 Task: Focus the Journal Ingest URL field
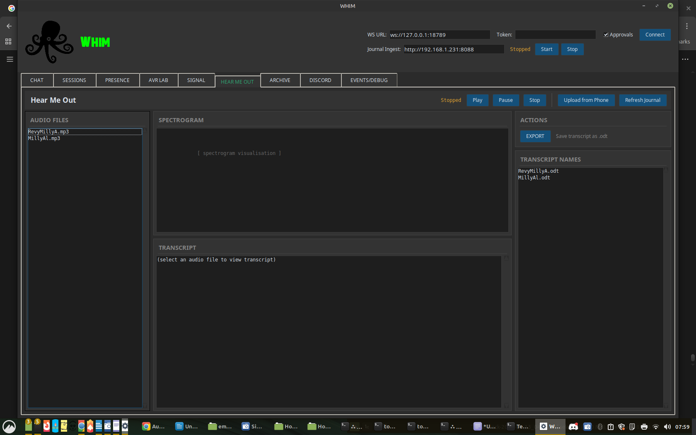pos(454,49)
